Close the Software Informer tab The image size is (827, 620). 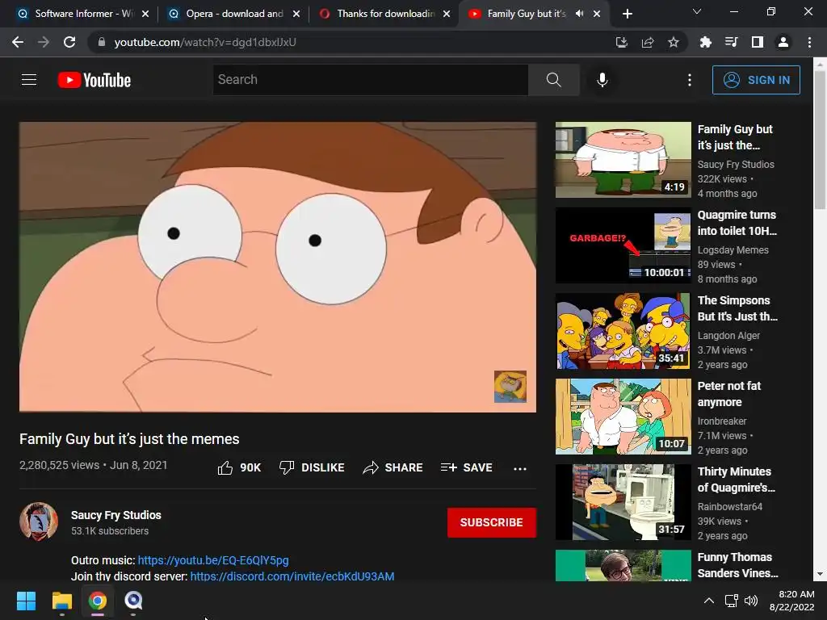coord(145,14)
